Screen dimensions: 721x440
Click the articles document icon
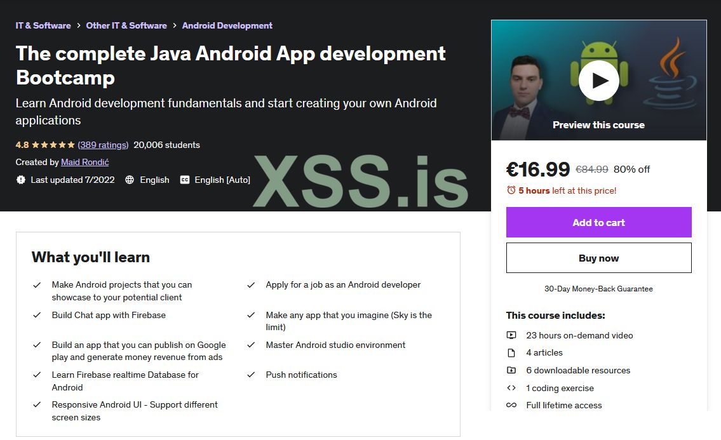tap(511, 352)
